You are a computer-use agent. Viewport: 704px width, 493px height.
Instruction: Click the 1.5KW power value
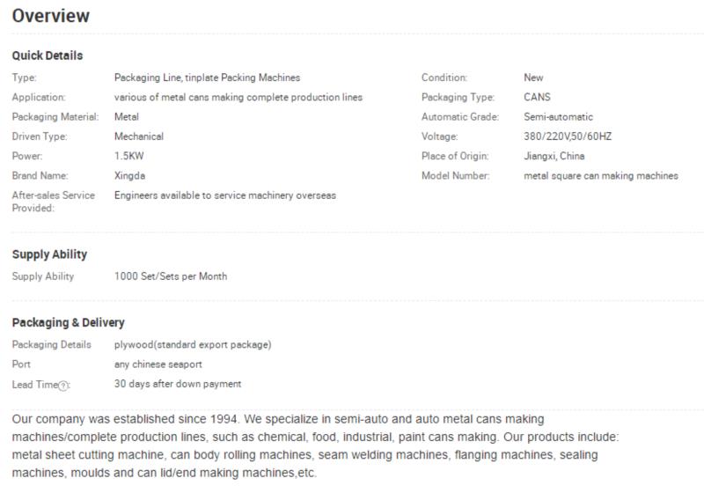pos(128,156)
